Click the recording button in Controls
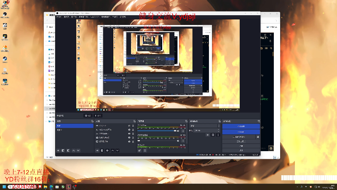This screenshot has width=337, height=190. pos(241,132)
